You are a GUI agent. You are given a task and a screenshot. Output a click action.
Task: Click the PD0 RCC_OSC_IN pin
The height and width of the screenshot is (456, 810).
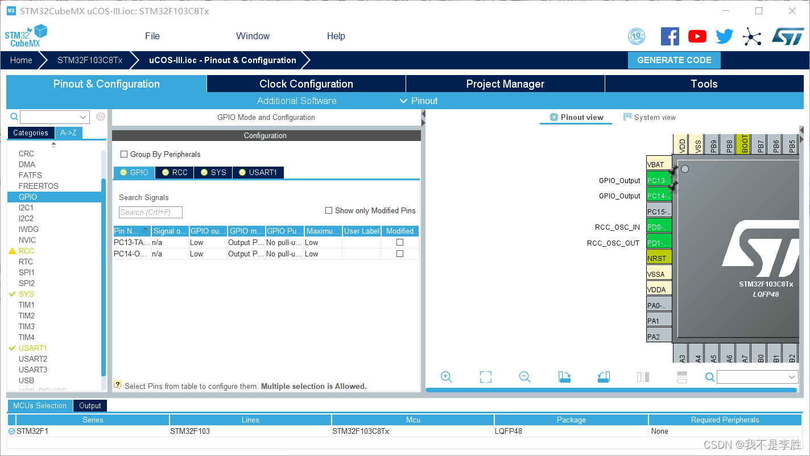tap(659, 227)
